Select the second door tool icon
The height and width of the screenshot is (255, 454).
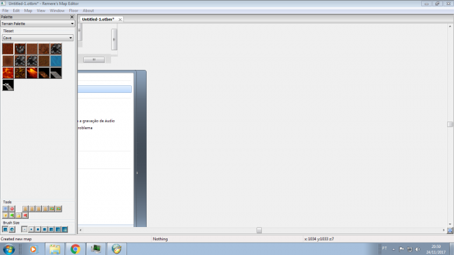pos(32,209)
